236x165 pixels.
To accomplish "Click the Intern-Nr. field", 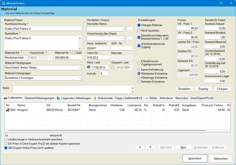I will click(x=98, y=58).
